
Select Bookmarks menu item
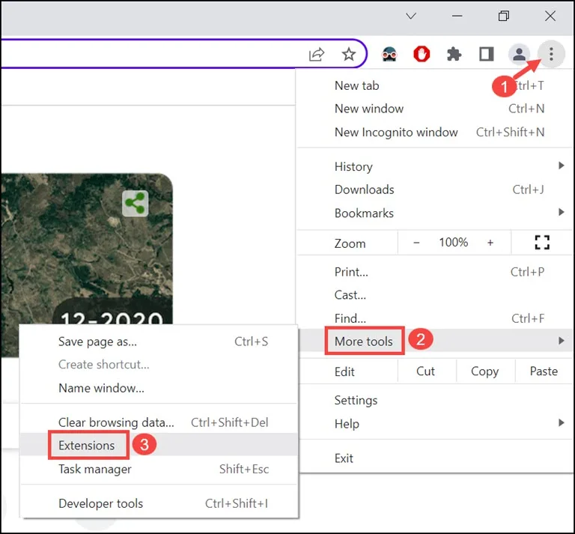[434, 213]
